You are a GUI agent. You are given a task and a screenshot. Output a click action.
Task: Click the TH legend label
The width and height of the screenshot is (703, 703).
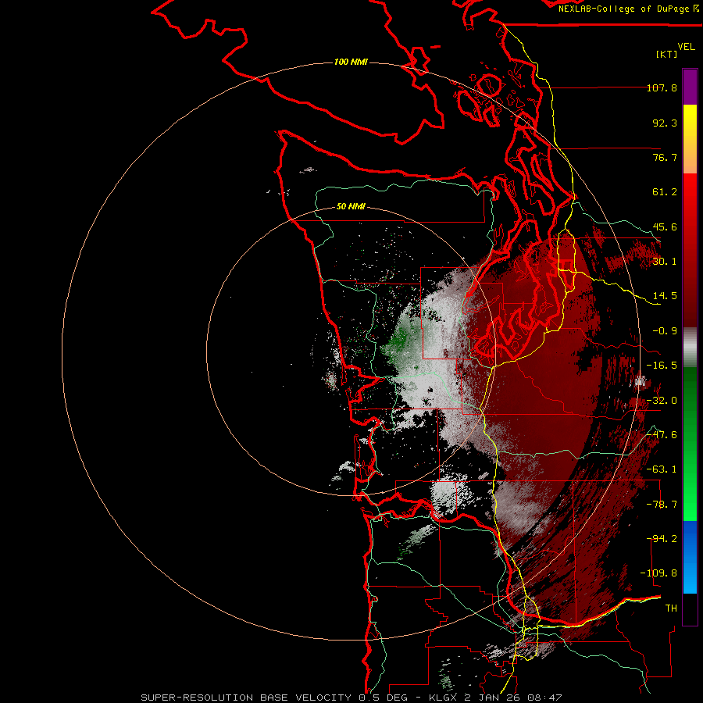pos(671,608)
